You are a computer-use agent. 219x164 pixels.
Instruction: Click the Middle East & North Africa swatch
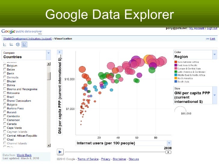(176, 75)
